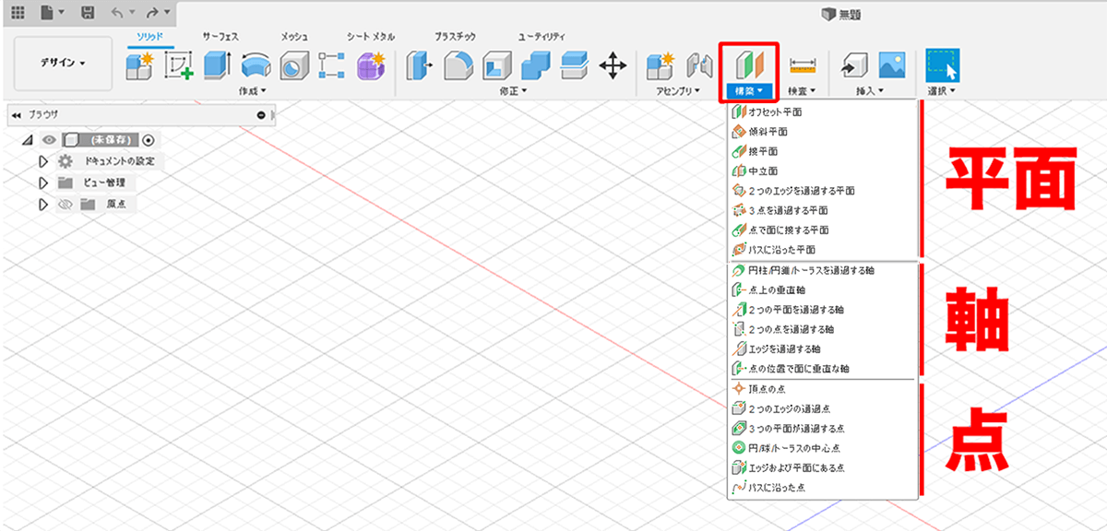Click New Component icon above アセンブリ
This screenshot has width=1107, height=531.
click(660, 65)
